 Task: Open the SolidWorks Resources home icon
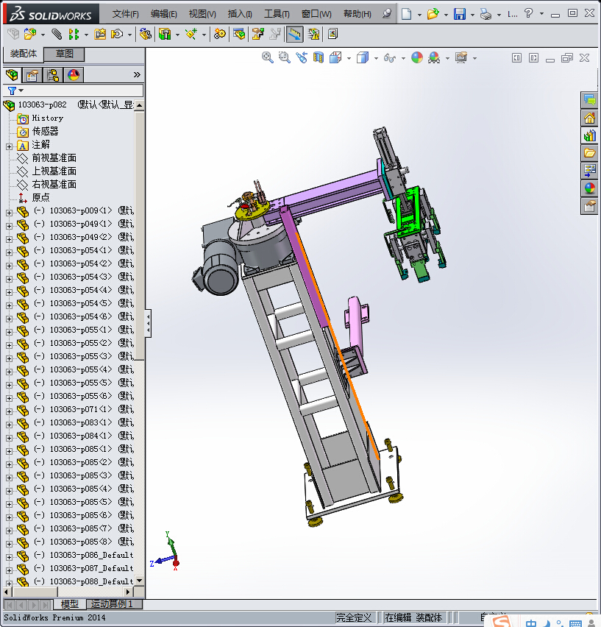pyautogui.click(x=589, y=118)
